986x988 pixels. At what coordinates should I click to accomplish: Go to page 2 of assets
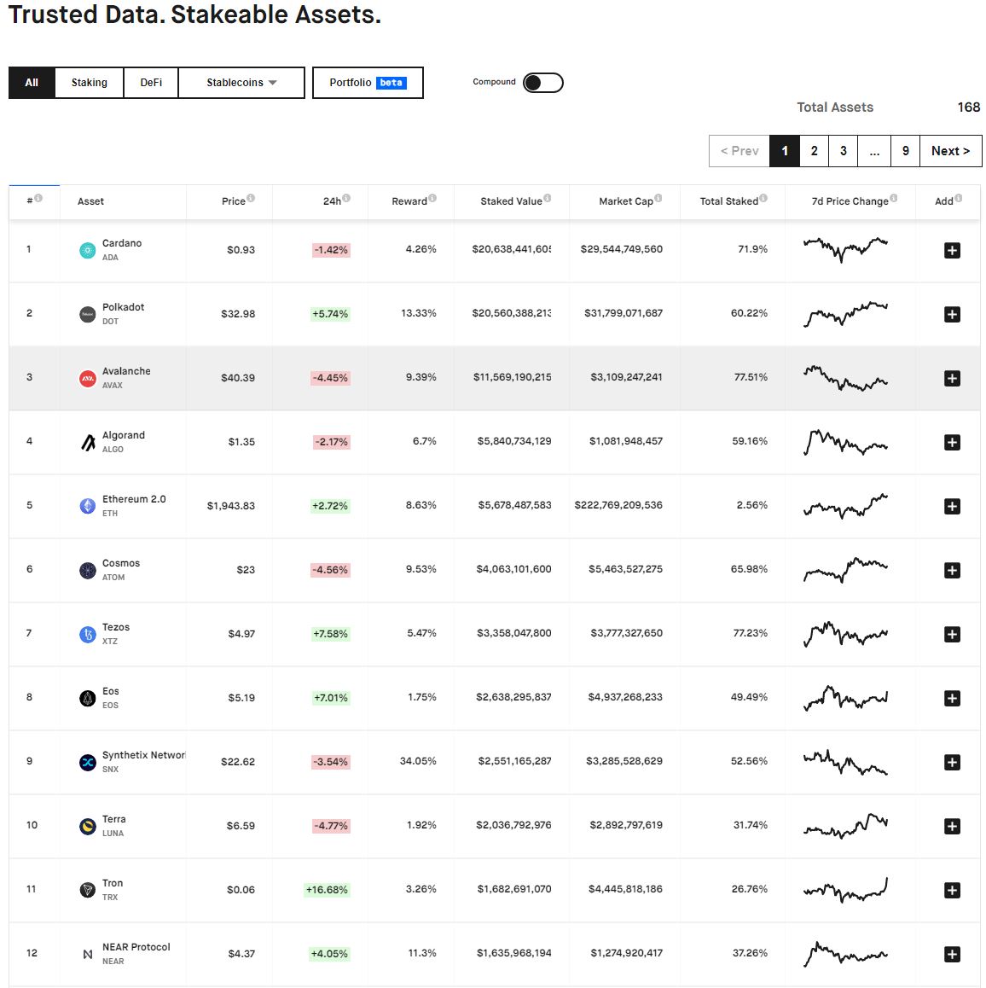814,151
